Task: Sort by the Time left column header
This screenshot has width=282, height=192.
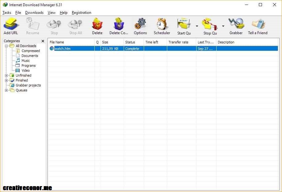Action: coord(155,42)
